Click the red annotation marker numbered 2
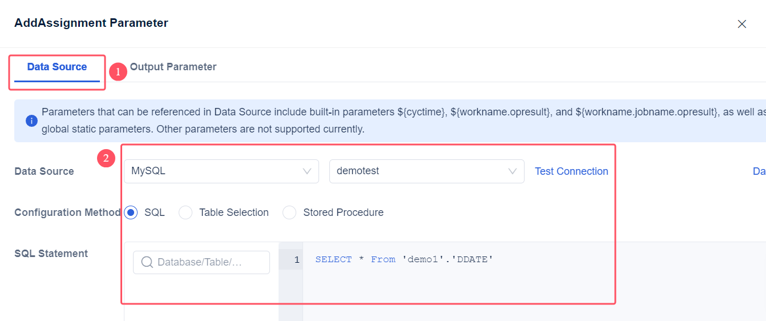This screenshot has height=321, width=766. (106, 158)
